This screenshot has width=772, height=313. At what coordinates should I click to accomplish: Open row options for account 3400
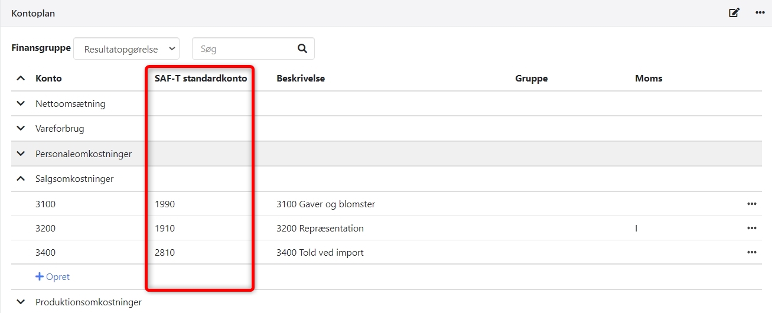click(x=751, y=252)
